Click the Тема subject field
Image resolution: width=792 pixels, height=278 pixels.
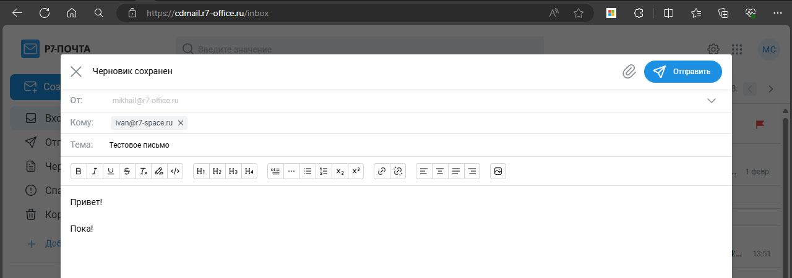371,145
